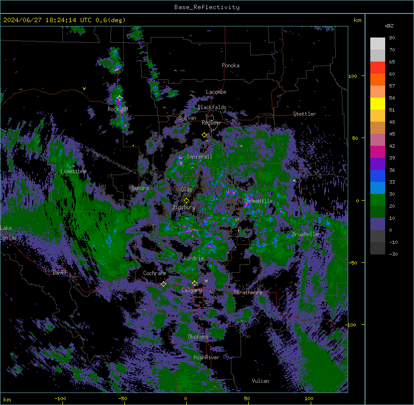The width and height of the screenshot is (414, 405).
Task: Pick the bright yellow swatch in the dBZ legend
Action: tap(377, 104)
